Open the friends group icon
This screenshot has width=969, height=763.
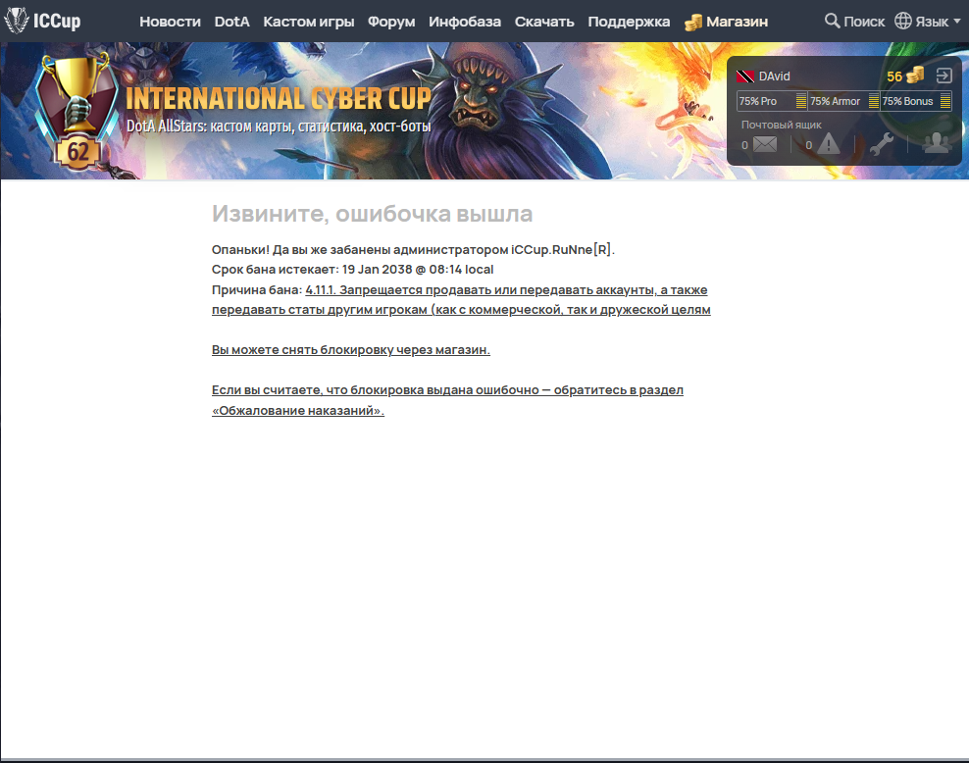pyautogui.click(x=937, y=143)
